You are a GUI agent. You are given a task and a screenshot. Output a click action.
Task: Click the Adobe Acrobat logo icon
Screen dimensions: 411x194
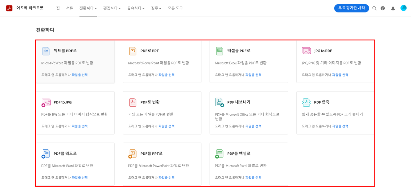[x=9, y=8]
